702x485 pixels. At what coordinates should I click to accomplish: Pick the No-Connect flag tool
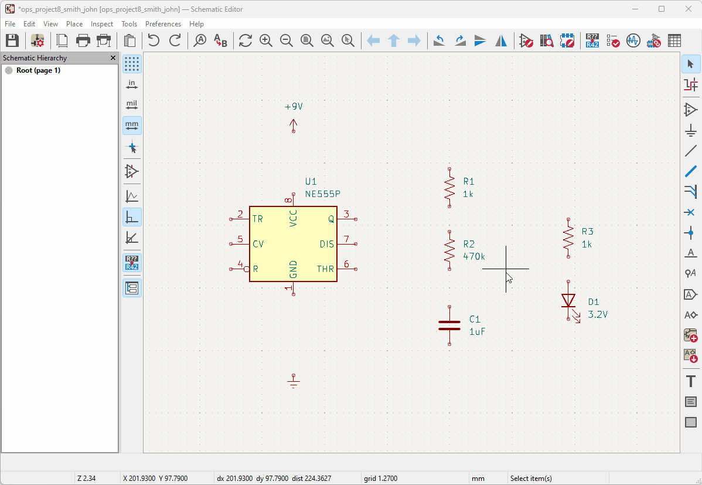691,212
